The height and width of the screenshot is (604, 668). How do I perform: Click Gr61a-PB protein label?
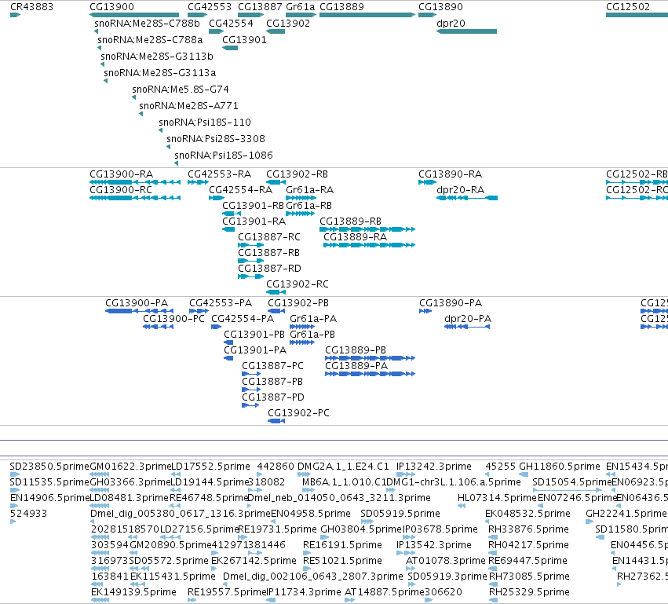tap(312, 335)
